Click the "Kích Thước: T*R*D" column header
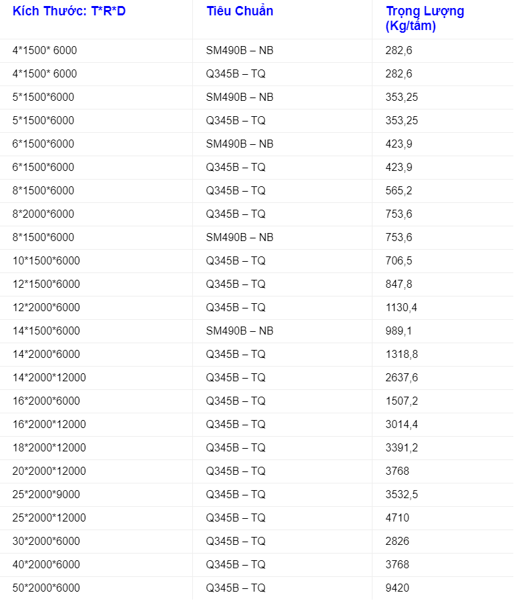The image size is (518, 615). click(x=69, y=11)
